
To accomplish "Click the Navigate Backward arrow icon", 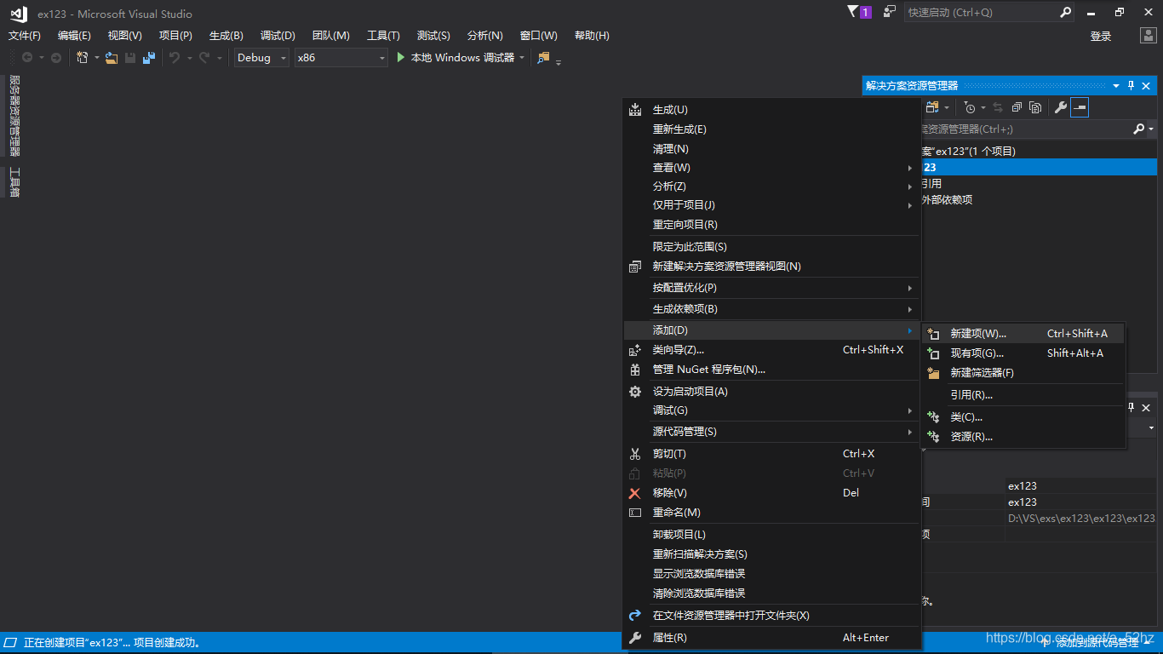I will pos(27,58).
